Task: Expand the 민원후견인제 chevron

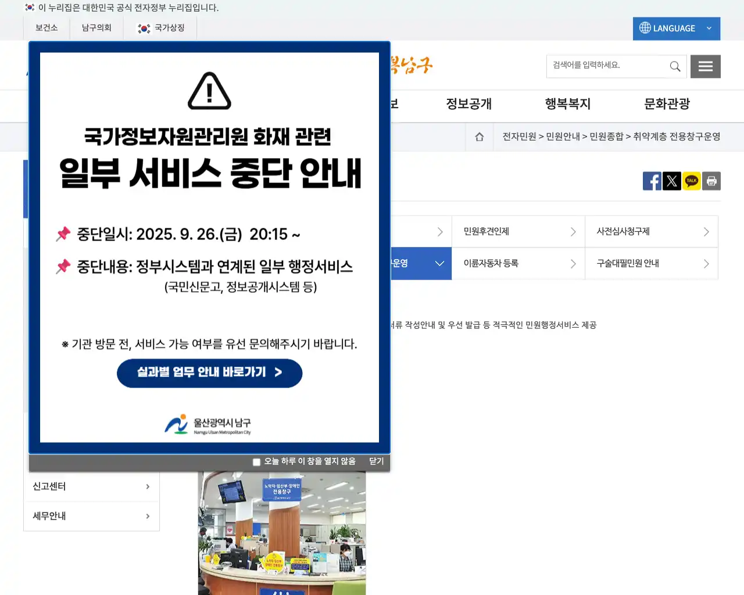Action: (x=573, y=232)
